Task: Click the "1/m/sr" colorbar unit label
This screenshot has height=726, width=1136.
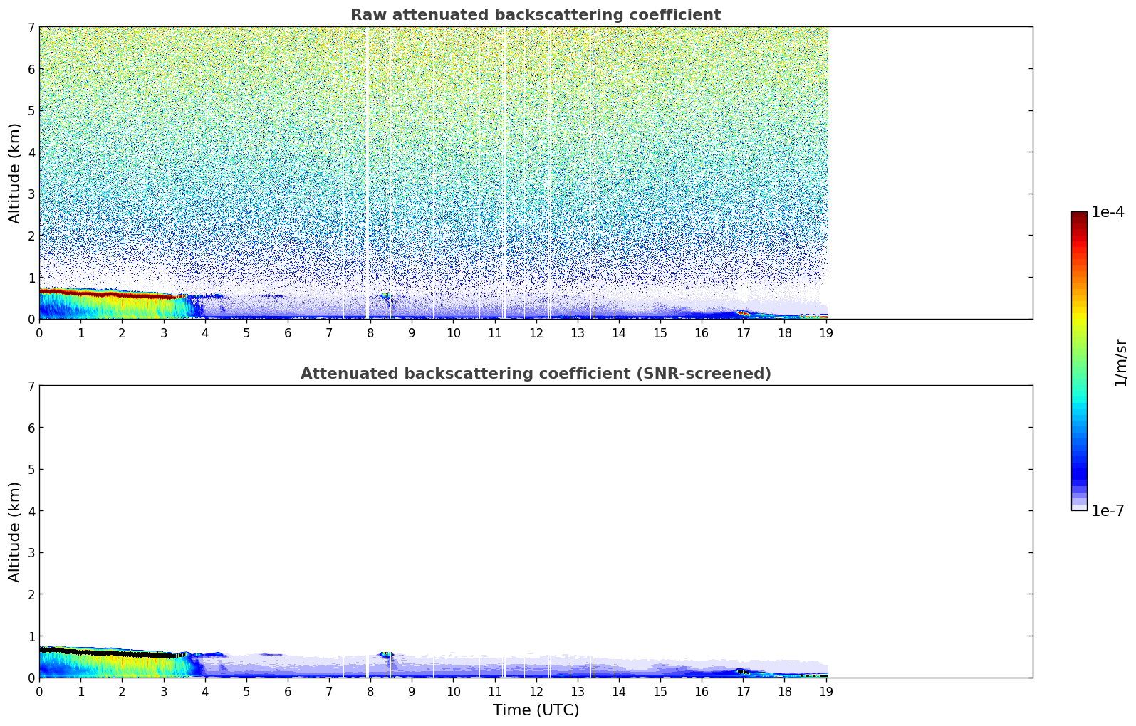Action: [x=1120, y=362]
